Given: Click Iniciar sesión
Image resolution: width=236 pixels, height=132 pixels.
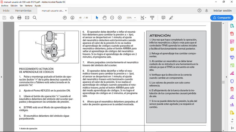Looking at the screenshot, I should pyautogui.click(x=222, y=11).
